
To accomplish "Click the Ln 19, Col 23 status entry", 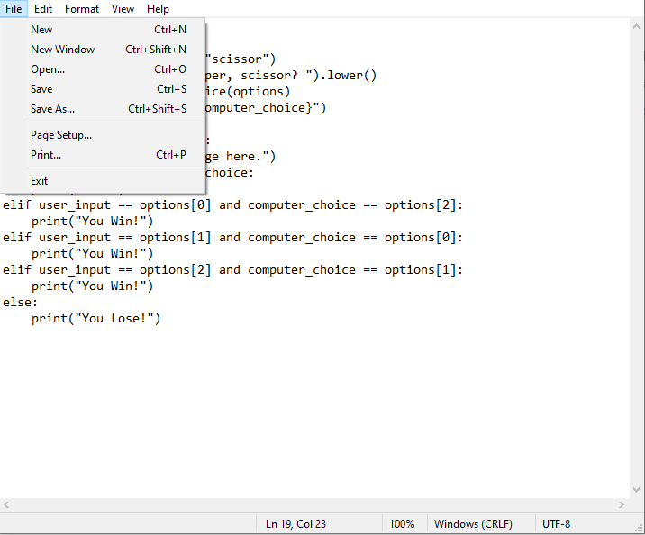I will coord(295,524).
